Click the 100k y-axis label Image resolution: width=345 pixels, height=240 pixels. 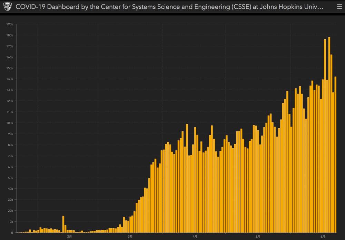coord(10,123)
